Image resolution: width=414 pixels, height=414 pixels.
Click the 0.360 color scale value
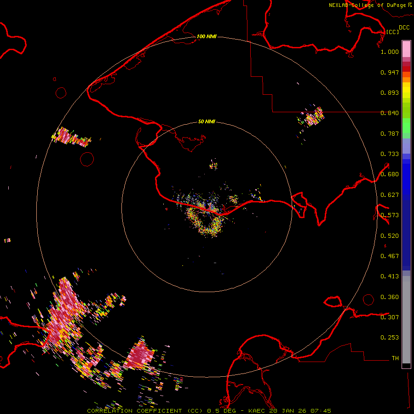point(390,297)
